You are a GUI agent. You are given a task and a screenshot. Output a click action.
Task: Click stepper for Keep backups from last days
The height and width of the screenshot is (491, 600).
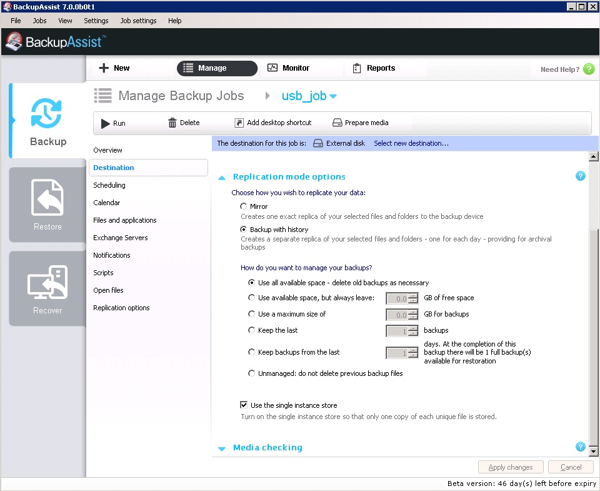[x=413, y=353]
